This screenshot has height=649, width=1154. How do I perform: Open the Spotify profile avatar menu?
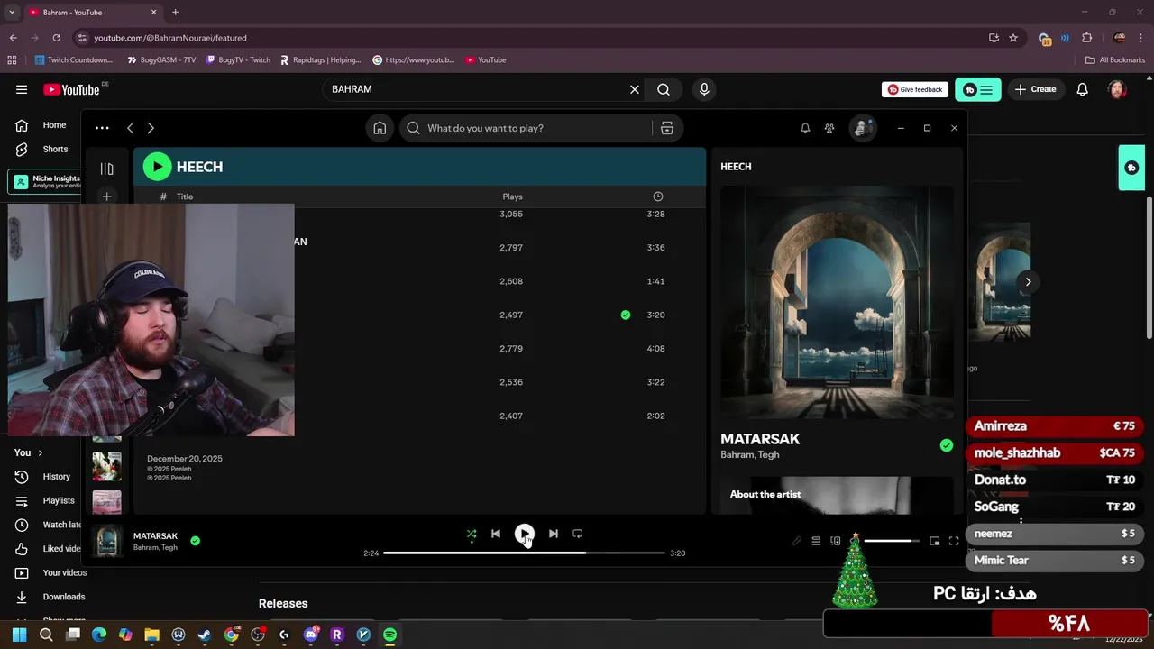point(863,128)
